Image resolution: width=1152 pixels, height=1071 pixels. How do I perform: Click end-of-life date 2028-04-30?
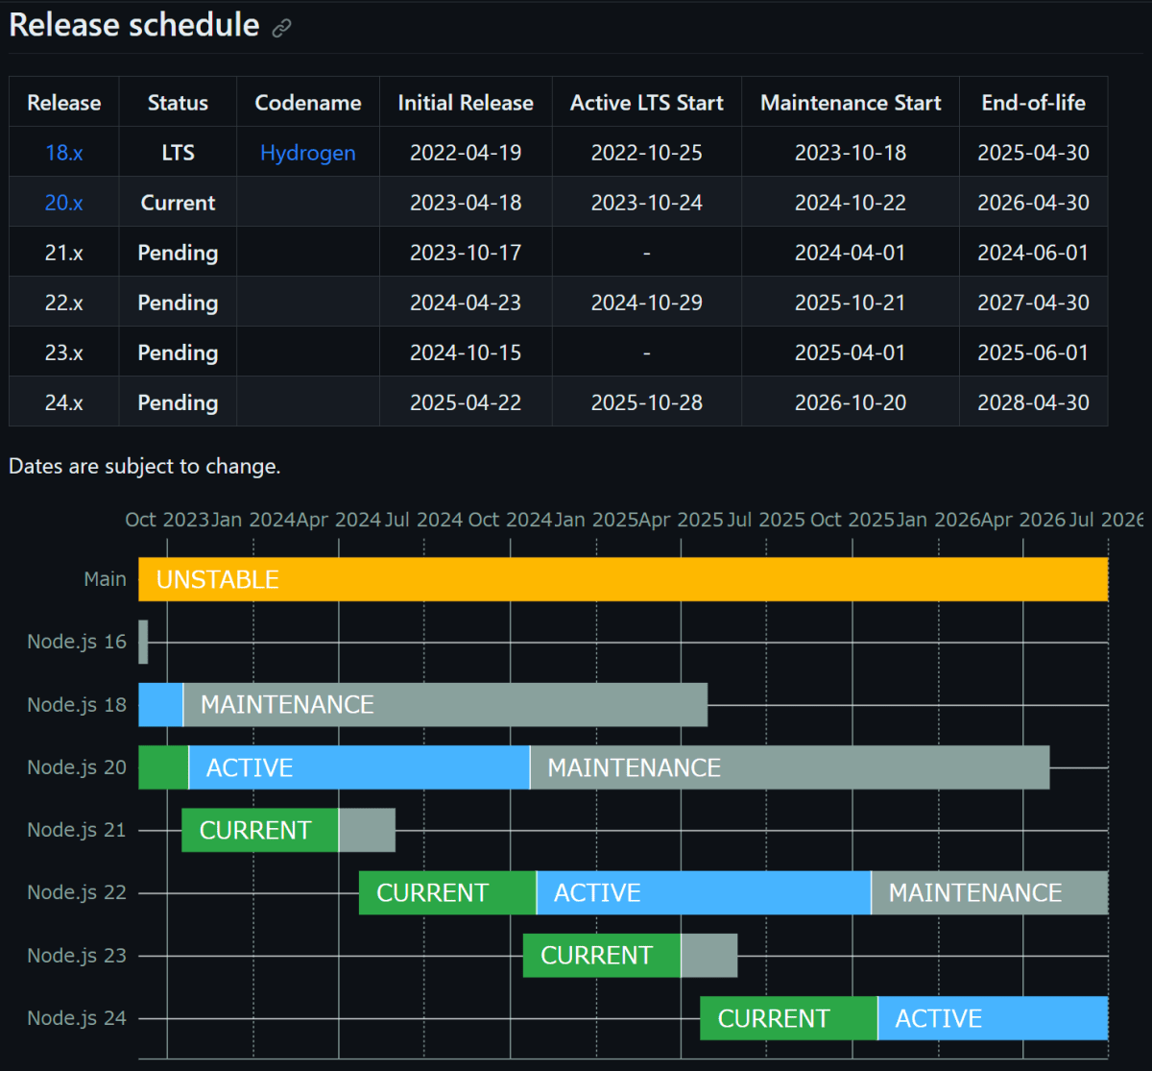pyautogui.click(x=1034, y=402)
